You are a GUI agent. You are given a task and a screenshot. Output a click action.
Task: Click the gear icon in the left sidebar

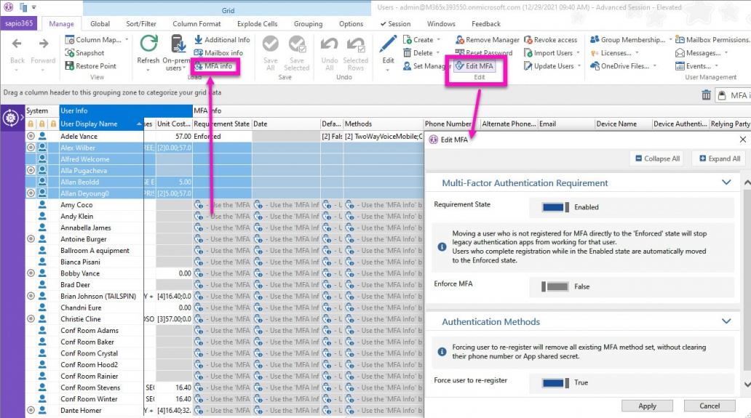(x=10, y=117)
